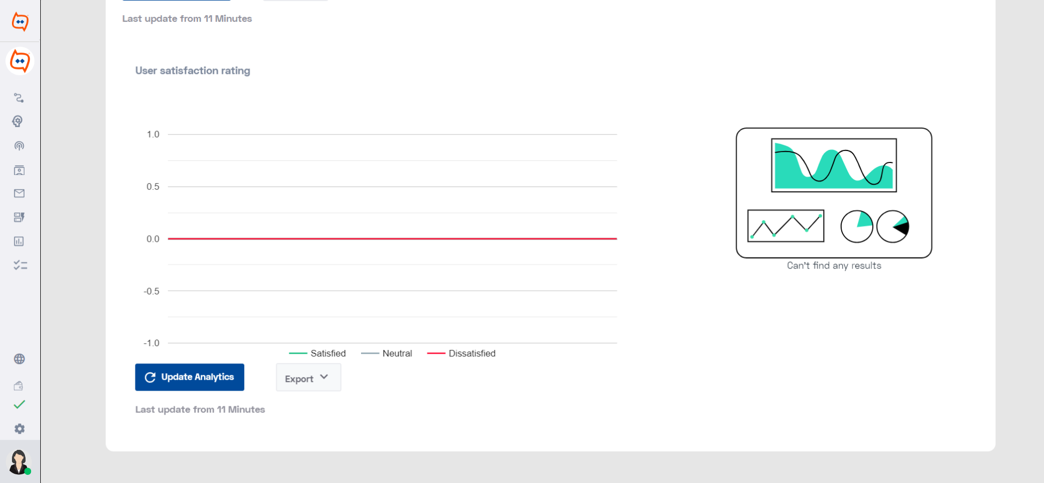
Task: Open the server lightning icon
Action: coord(19,217)
